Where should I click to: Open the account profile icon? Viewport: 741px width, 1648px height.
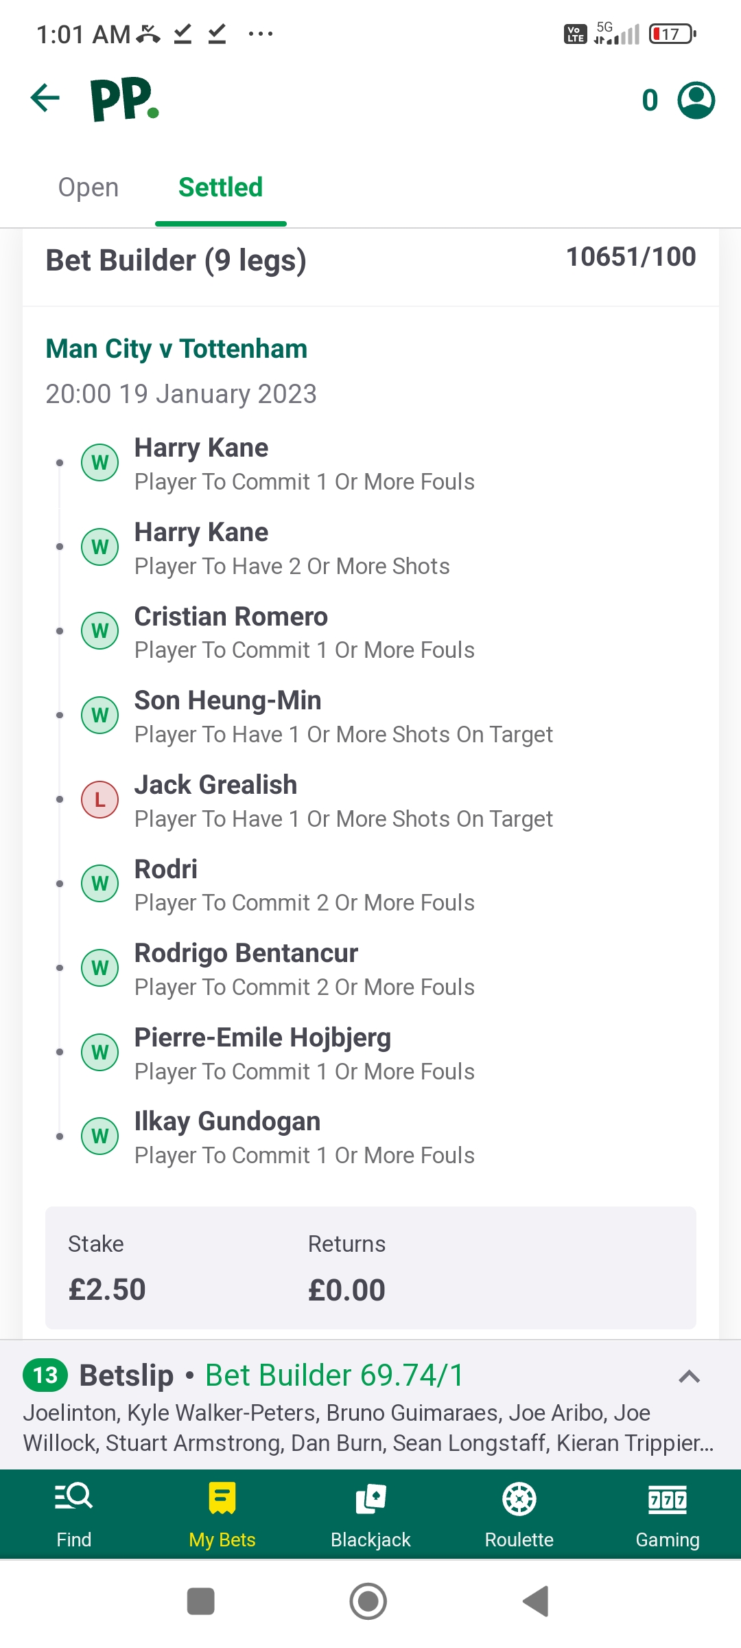click(696, 100)
